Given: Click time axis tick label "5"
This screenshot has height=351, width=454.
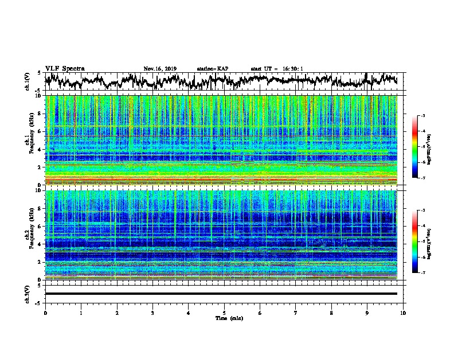Looking at the screenshot, I should (224, 313).
